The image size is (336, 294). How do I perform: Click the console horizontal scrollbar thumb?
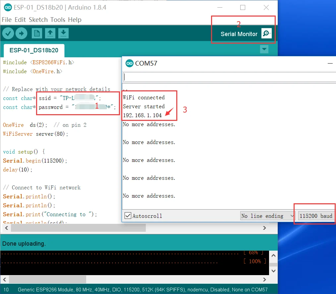tap(47, 279)
